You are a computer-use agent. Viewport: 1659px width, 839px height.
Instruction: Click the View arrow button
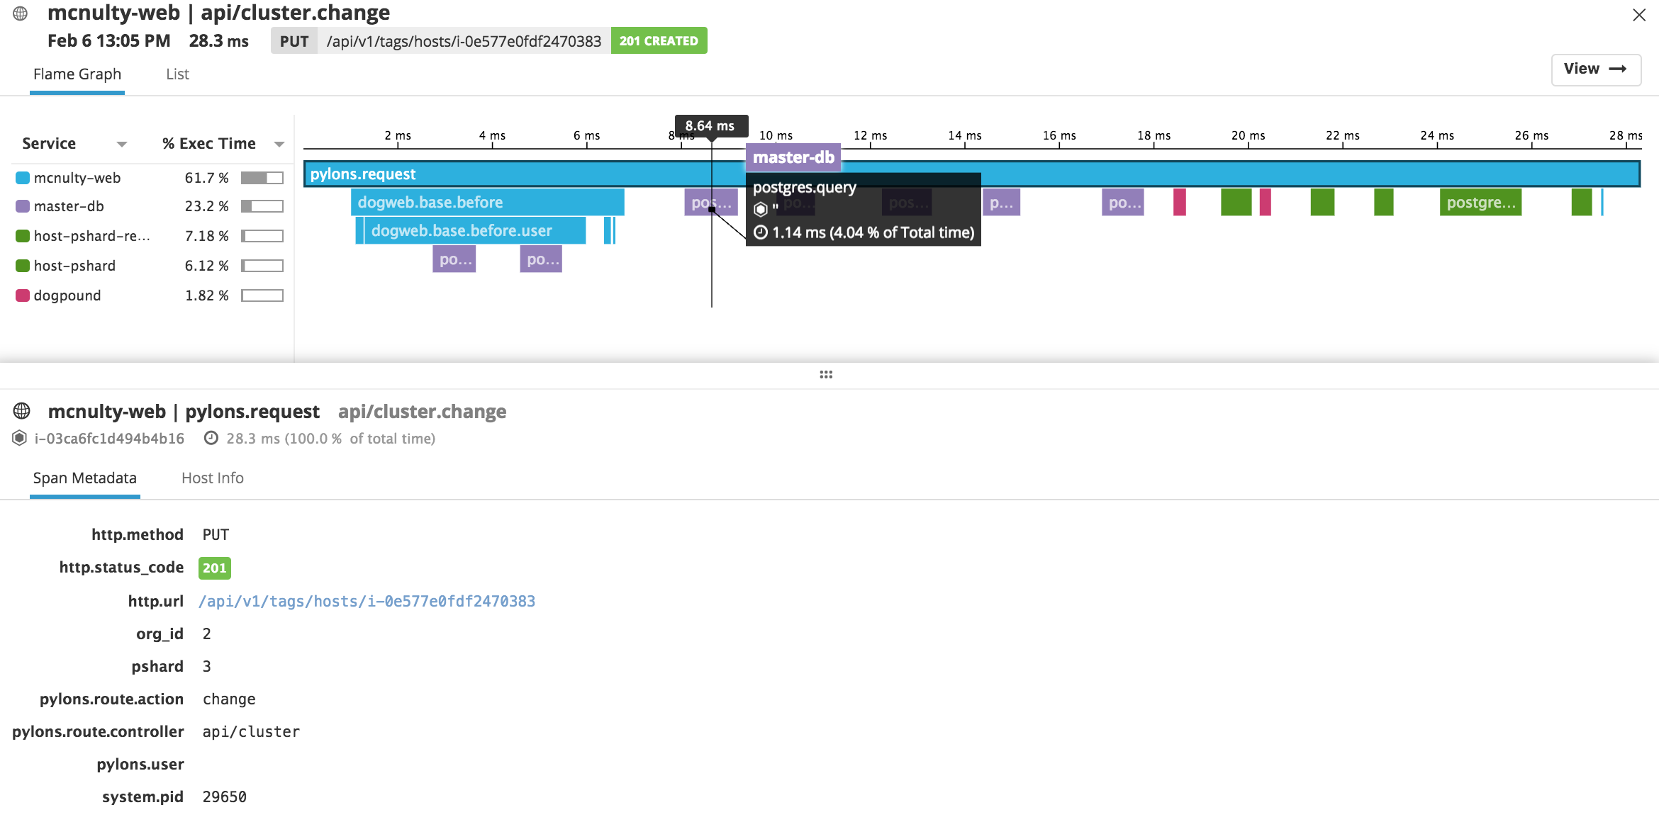[1595, 69]
